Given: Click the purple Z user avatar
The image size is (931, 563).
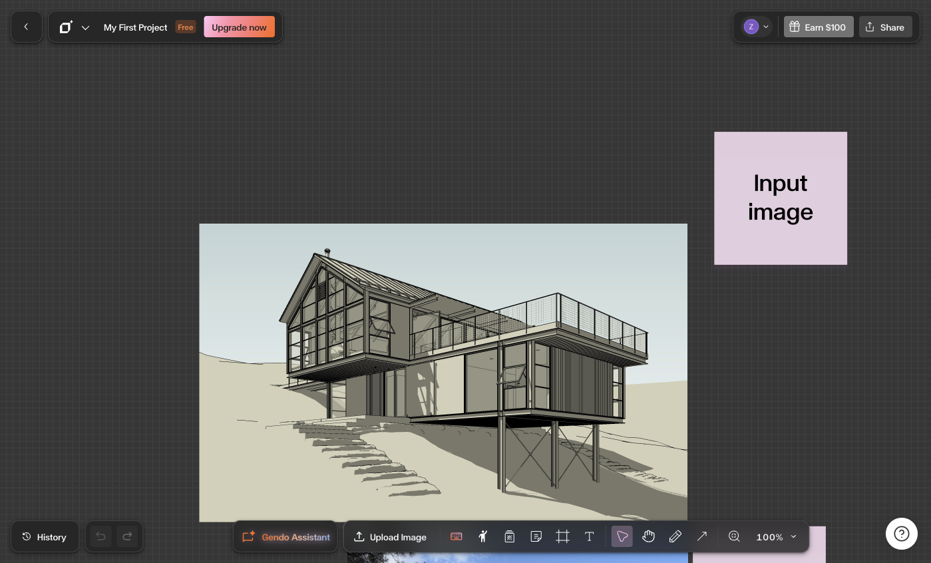Looking at the screenshot, I should [x=751, y=27].
